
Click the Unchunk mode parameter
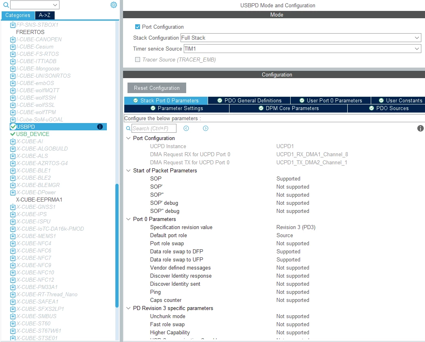(168, 316)
